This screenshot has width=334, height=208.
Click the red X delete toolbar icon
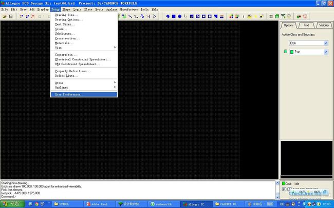(x=33, y=16)
